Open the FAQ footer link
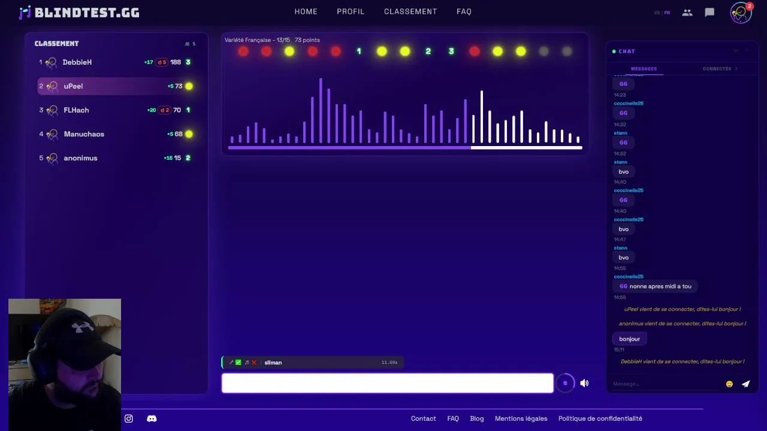The height and width of the screenshot is (431, 767). (x=453, y=418)
